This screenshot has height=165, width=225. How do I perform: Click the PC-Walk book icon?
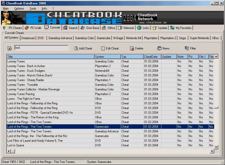pyautogui.click(x=27, y=28)
